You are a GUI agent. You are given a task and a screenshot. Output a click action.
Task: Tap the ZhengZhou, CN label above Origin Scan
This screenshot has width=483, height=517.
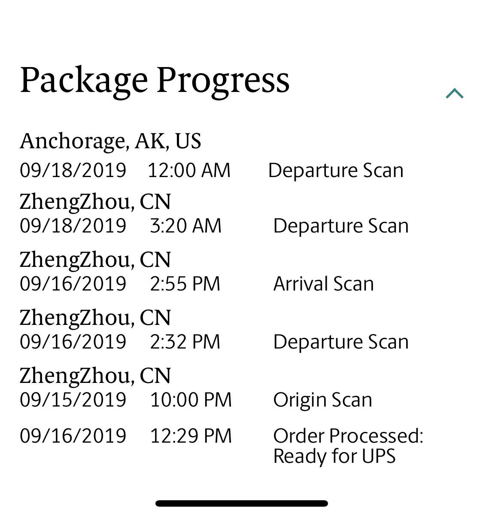(x=95, y=376)
